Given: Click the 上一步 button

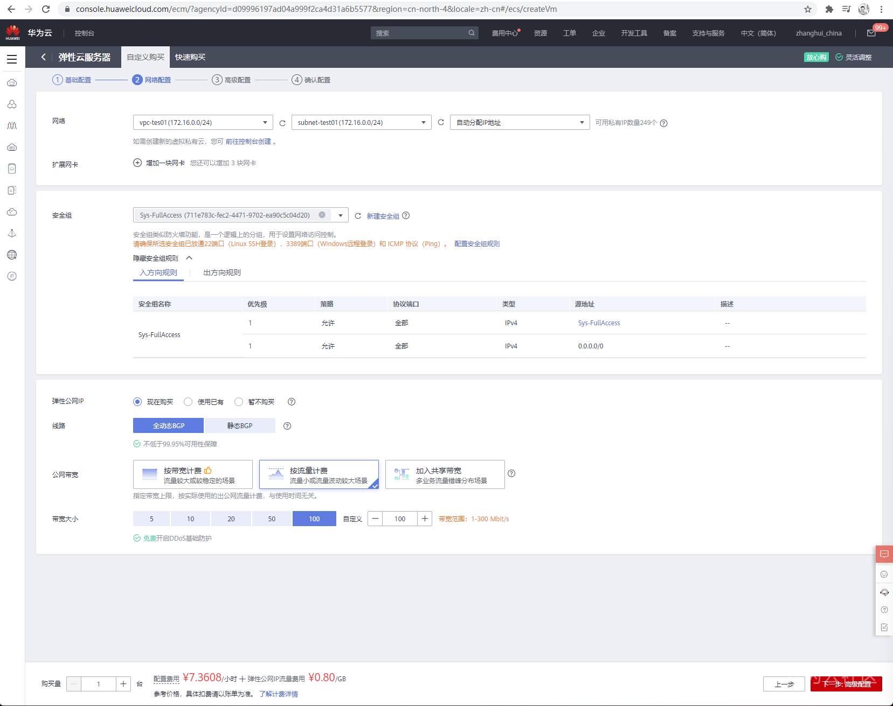Looking at the screenshot, I should point(784,684).
